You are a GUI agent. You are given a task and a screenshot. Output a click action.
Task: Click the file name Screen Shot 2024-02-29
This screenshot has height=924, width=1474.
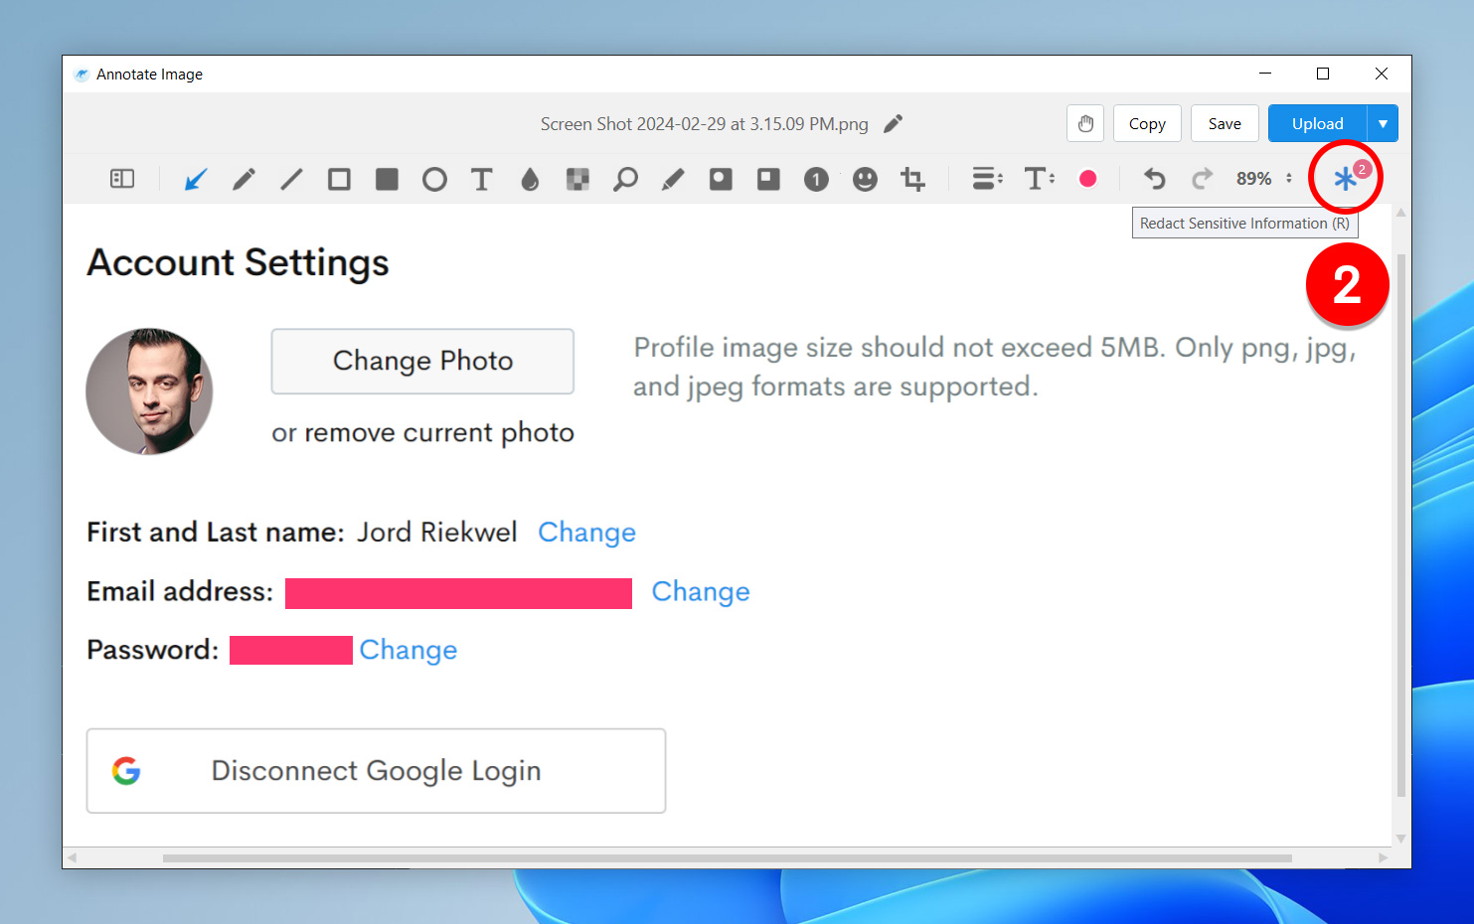pos(704,124)
